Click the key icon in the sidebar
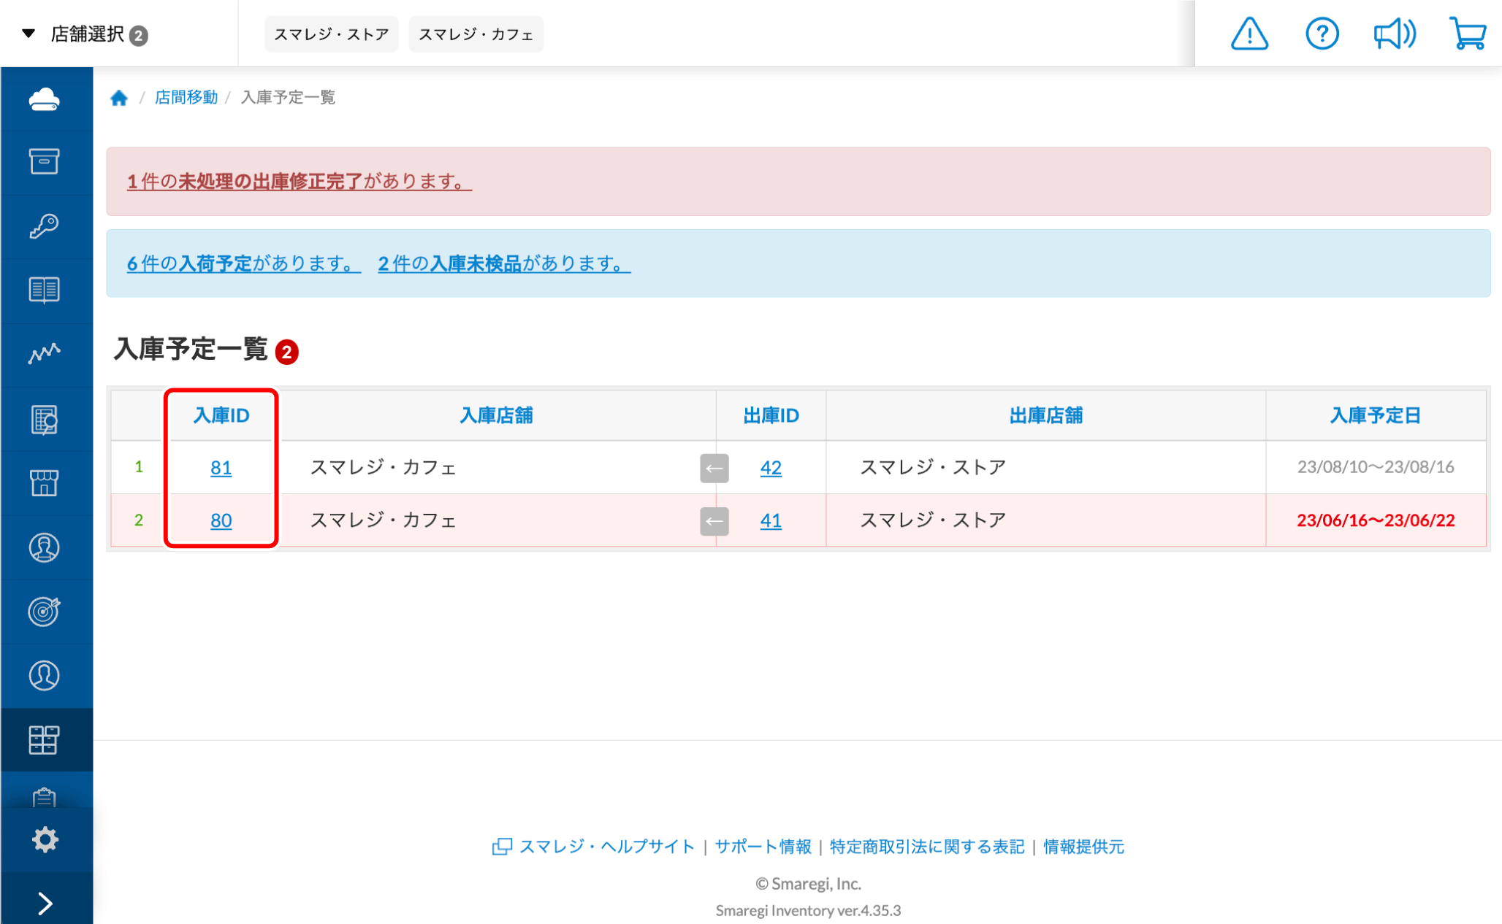Image resolution: width=1502 pixels, height=924 pixels. pos(45,226)
